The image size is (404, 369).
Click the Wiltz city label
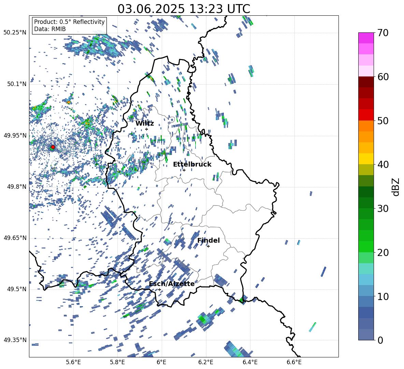pyautogui.click(x=145, y=124)
